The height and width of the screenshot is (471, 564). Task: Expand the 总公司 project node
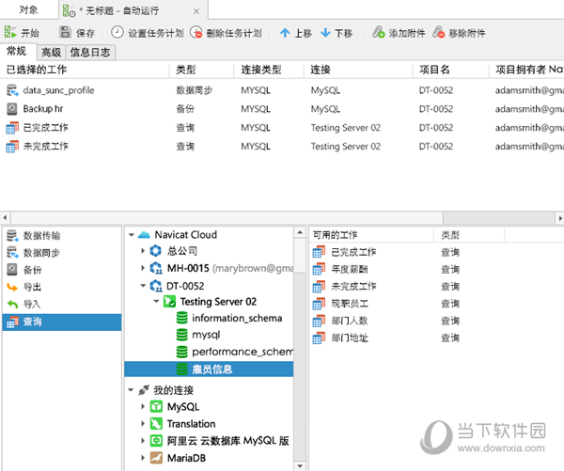pos(143,251)
